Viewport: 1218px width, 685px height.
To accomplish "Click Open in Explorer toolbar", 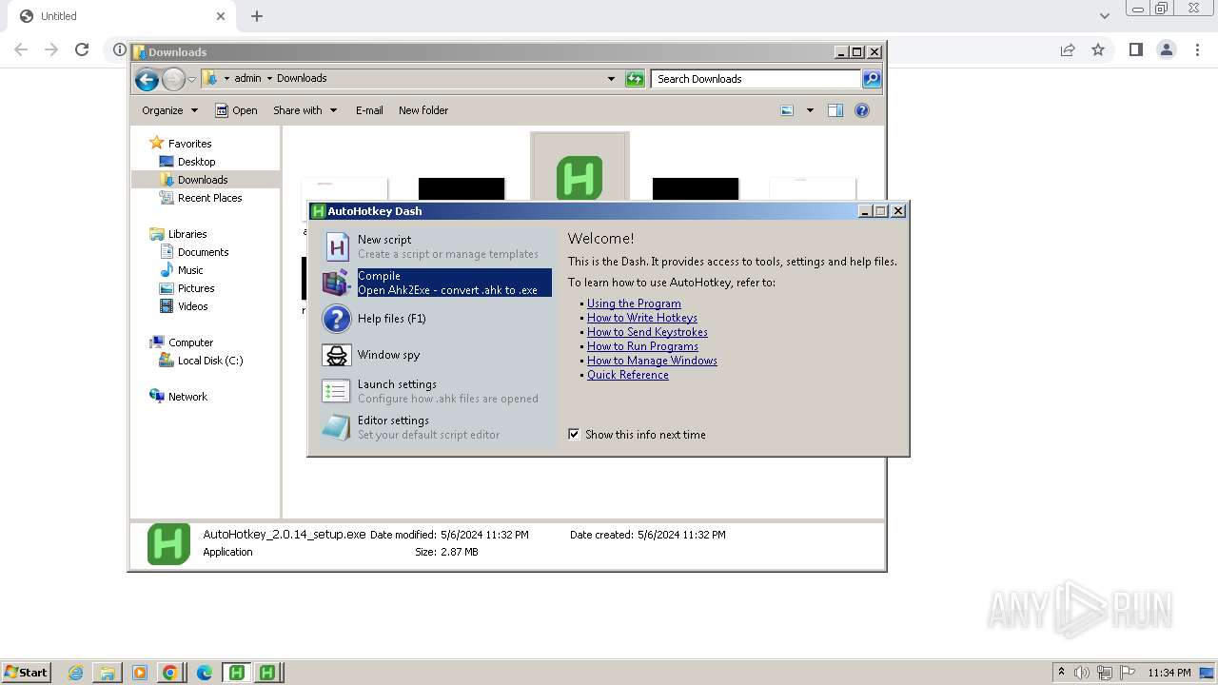I will tap(236, 110).
